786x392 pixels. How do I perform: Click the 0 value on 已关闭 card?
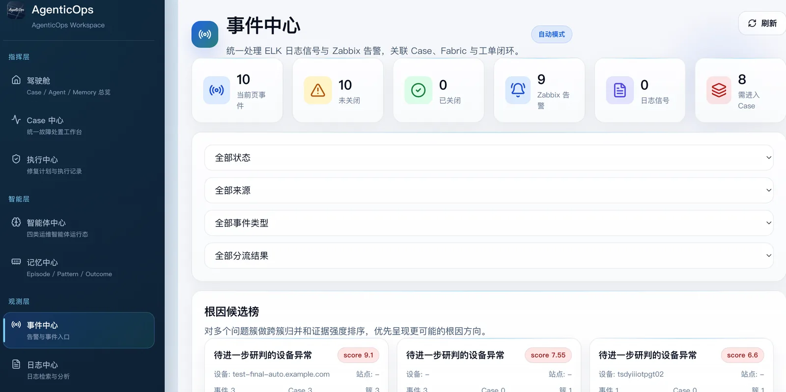(443, 85)
